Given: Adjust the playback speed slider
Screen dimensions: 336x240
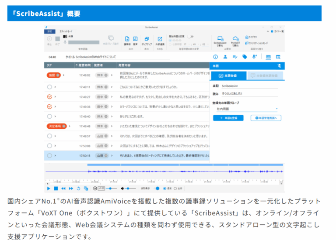Looking at the screenshot, I should click(x=112, y=189).
